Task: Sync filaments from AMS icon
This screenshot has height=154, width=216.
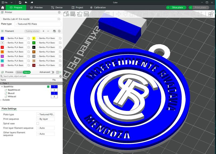Action: pyautogui.click(x=55, y=31)
